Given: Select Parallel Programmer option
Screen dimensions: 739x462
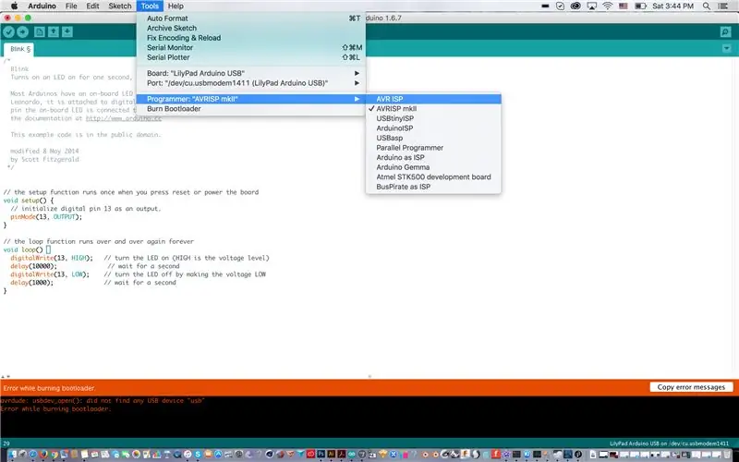Looking at the screenshot, I should click(x=433, y=148).
